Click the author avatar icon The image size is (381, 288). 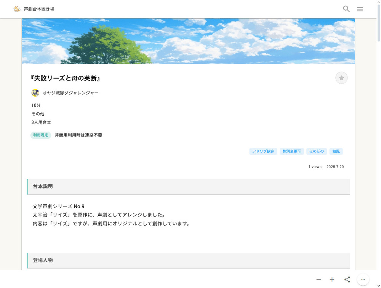[x=35, y=93]
